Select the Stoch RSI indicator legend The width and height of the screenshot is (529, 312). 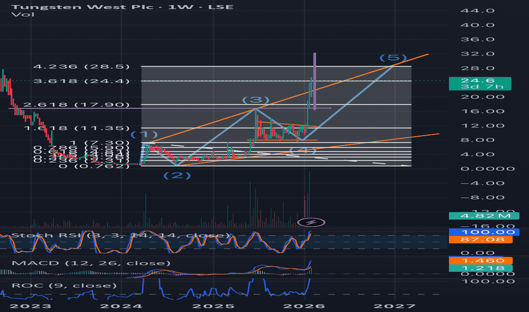pos(120,235)
